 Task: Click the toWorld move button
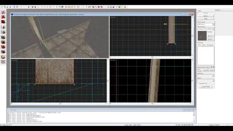click(206, 70)
